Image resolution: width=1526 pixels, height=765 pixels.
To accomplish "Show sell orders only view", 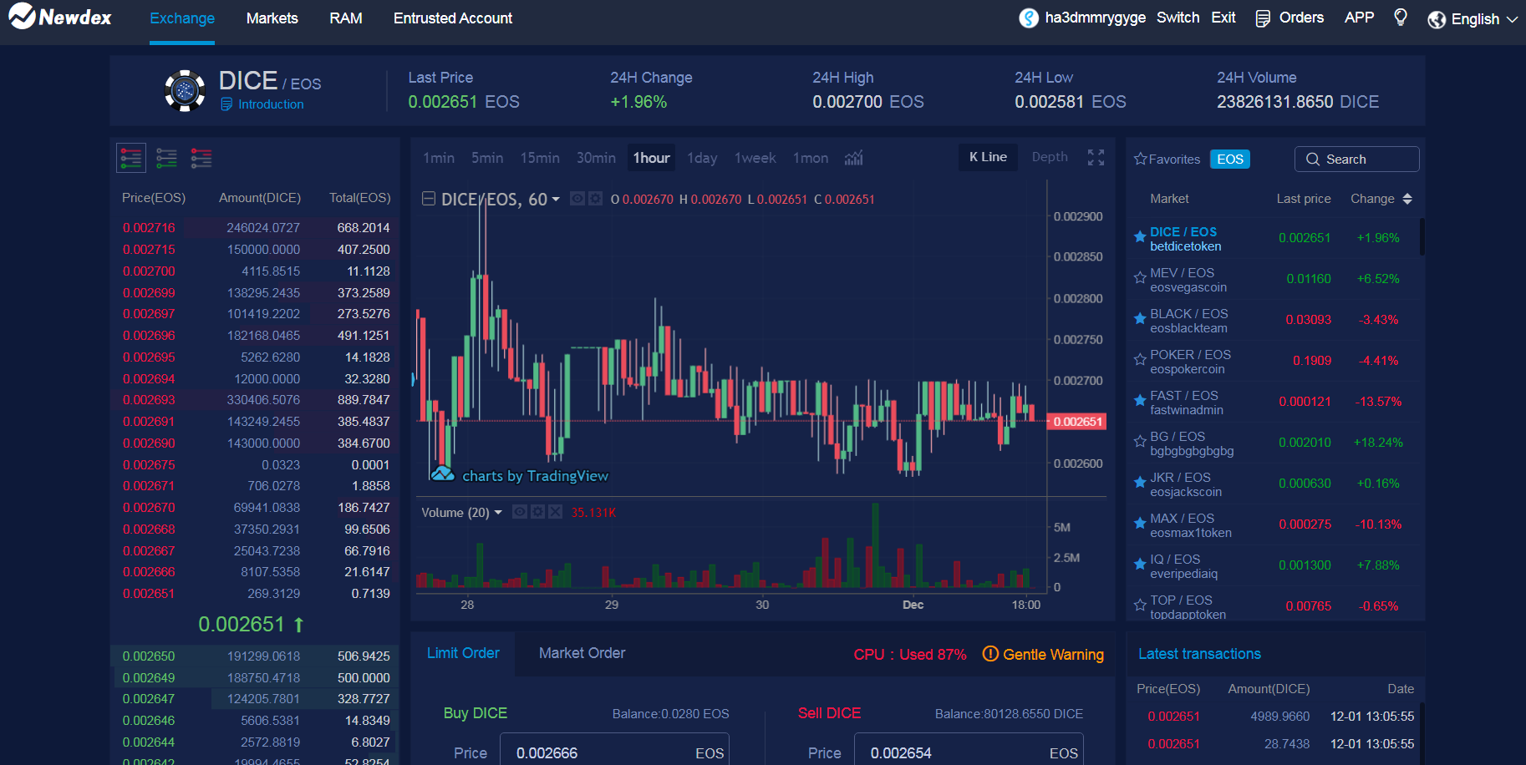I will [x=201, y=158].
